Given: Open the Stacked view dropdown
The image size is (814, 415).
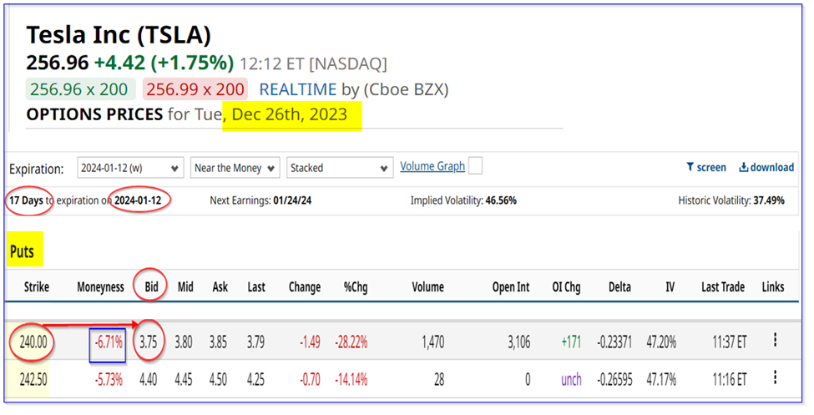Looking at the screenshot, I should coord(340,168).
